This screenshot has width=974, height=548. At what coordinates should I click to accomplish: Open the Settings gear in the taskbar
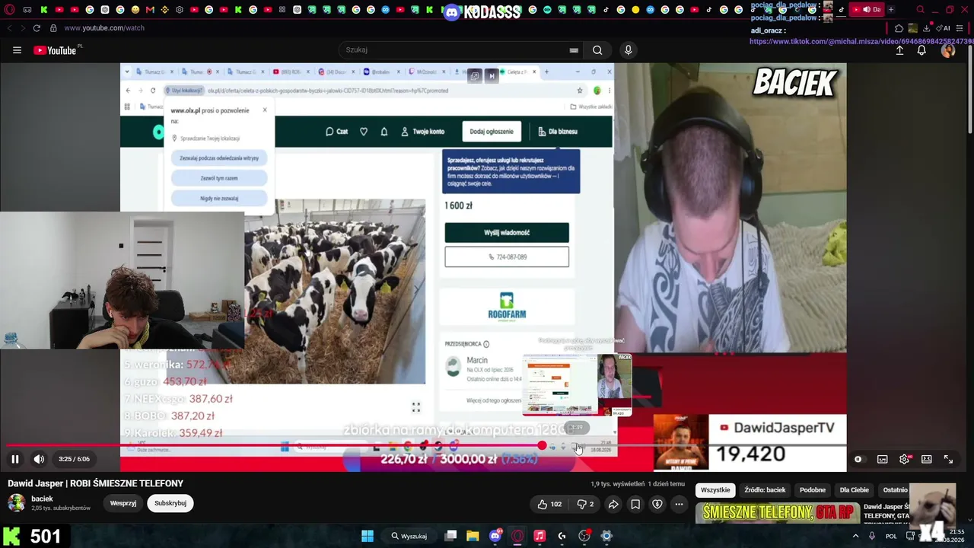click(x=606, y=536)
